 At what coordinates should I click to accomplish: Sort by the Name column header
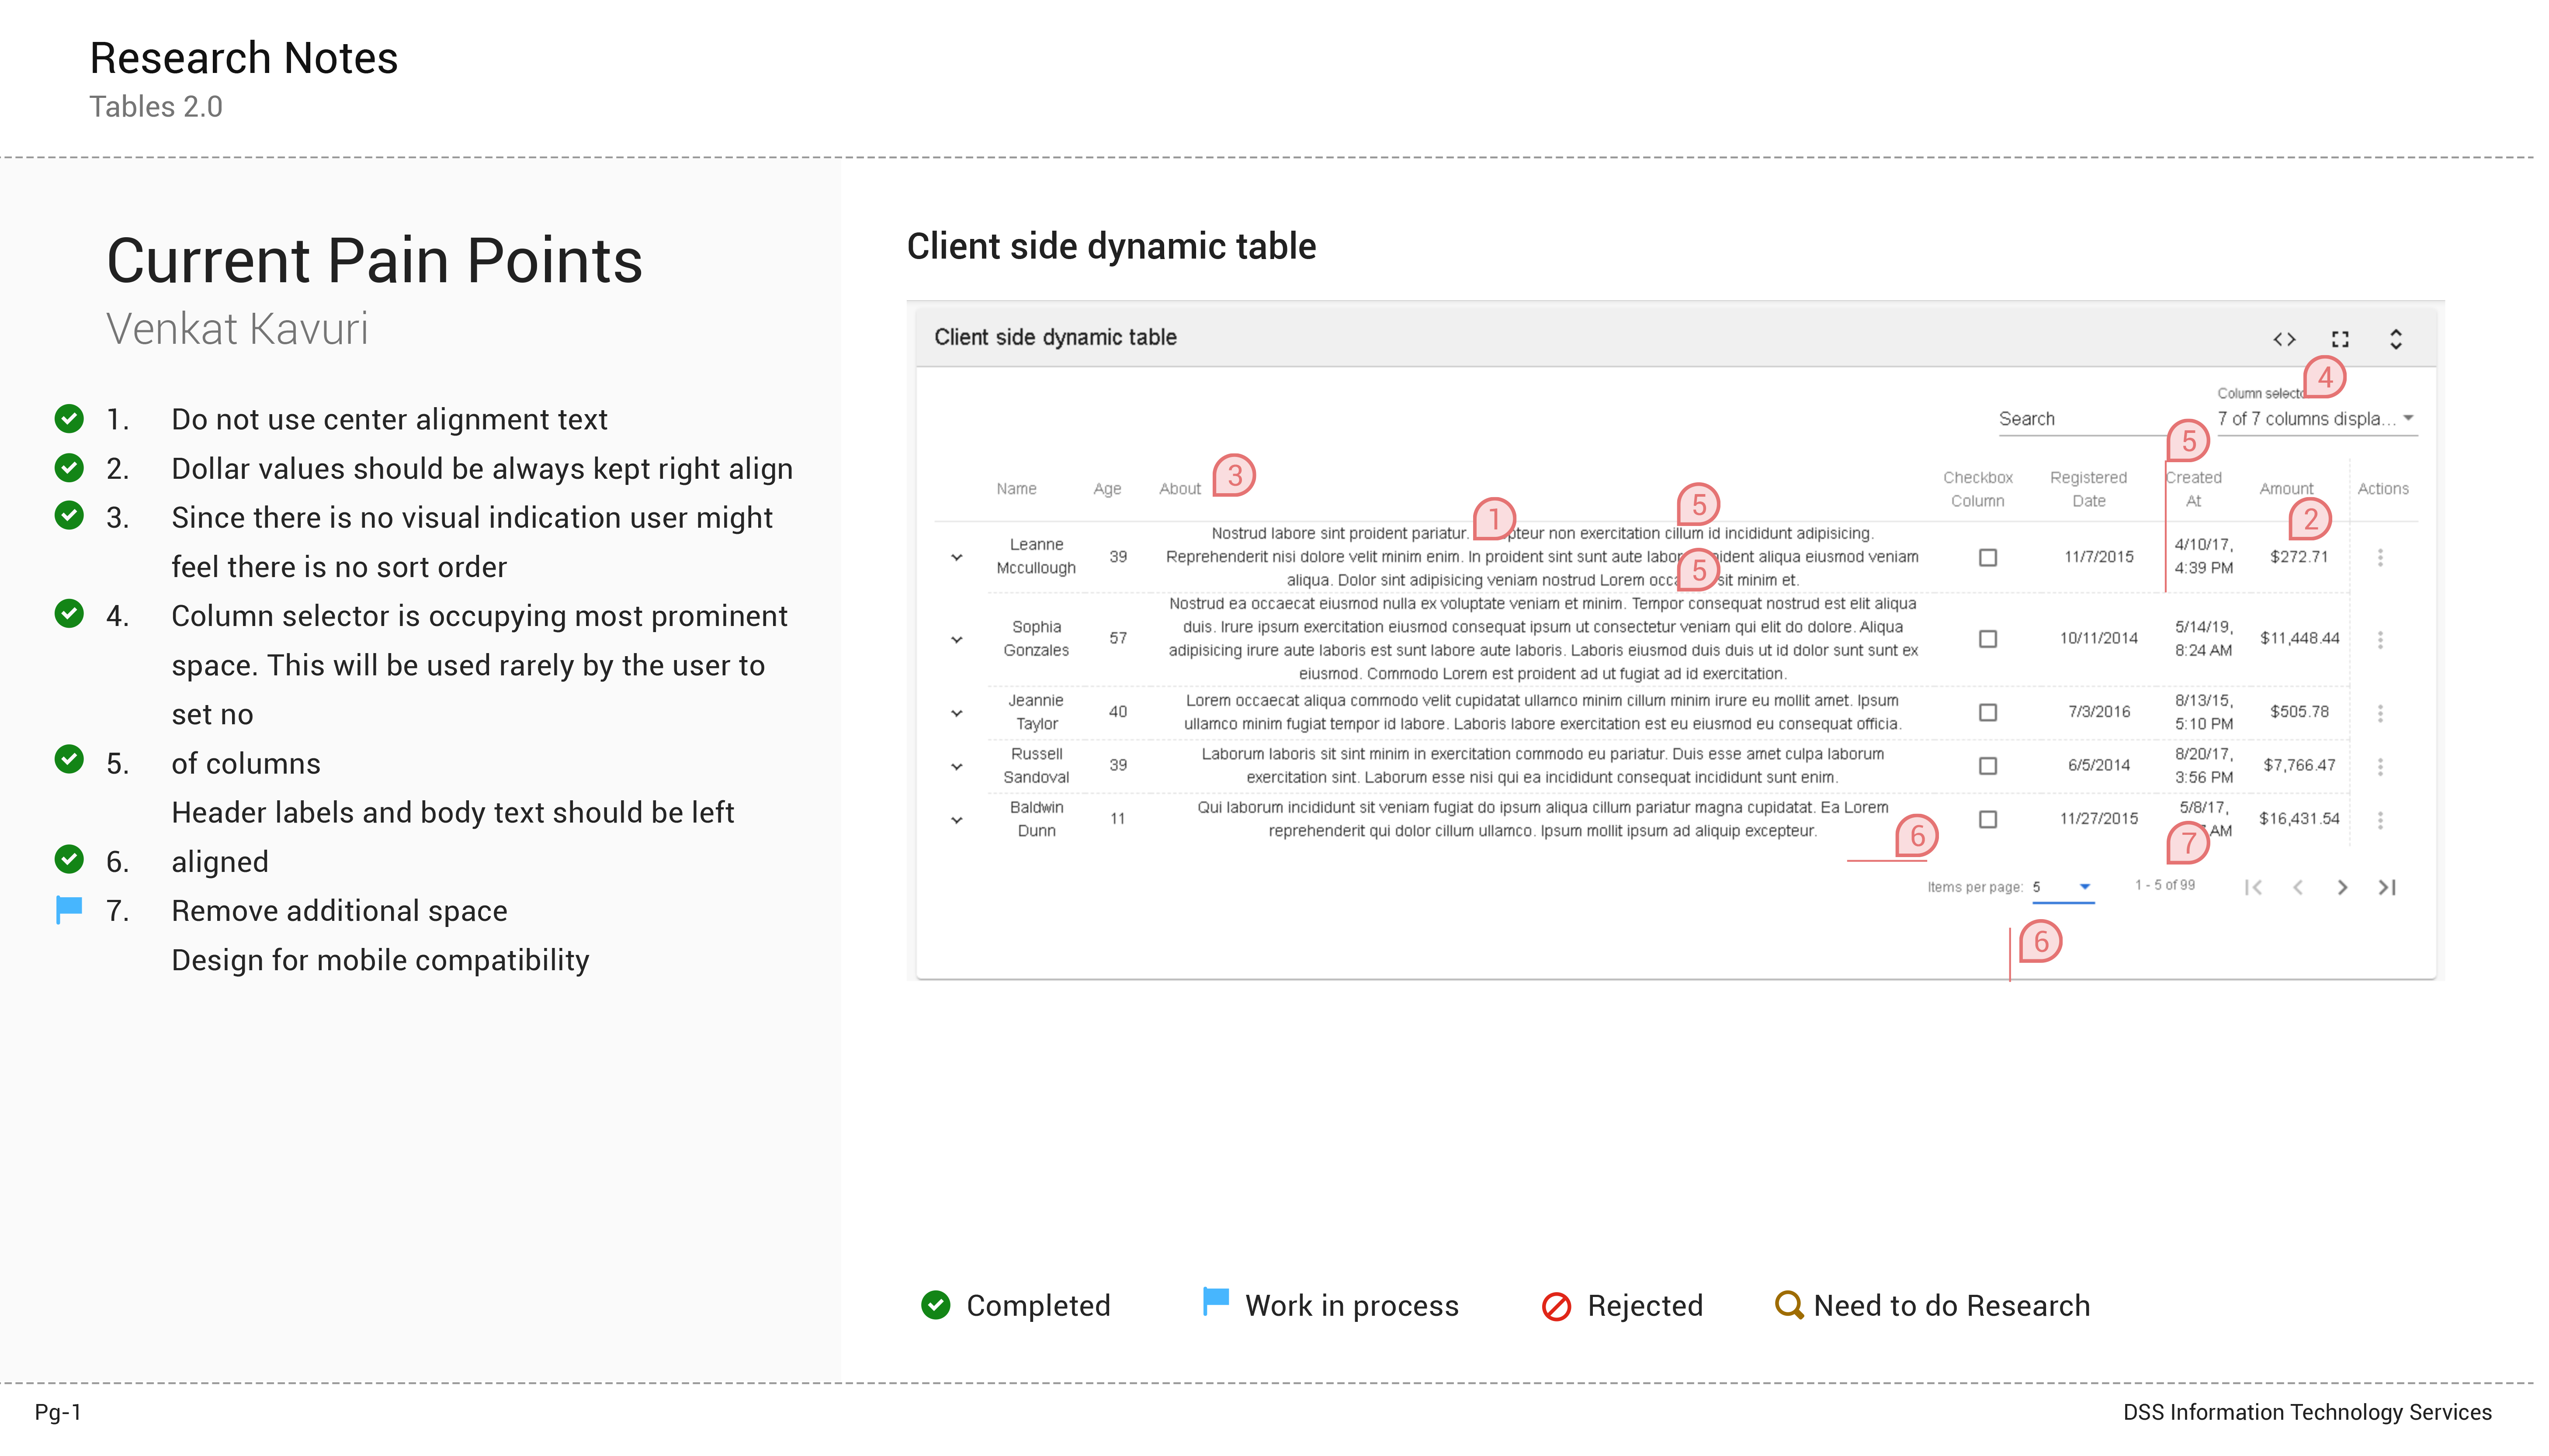[x=1016, y=489]
